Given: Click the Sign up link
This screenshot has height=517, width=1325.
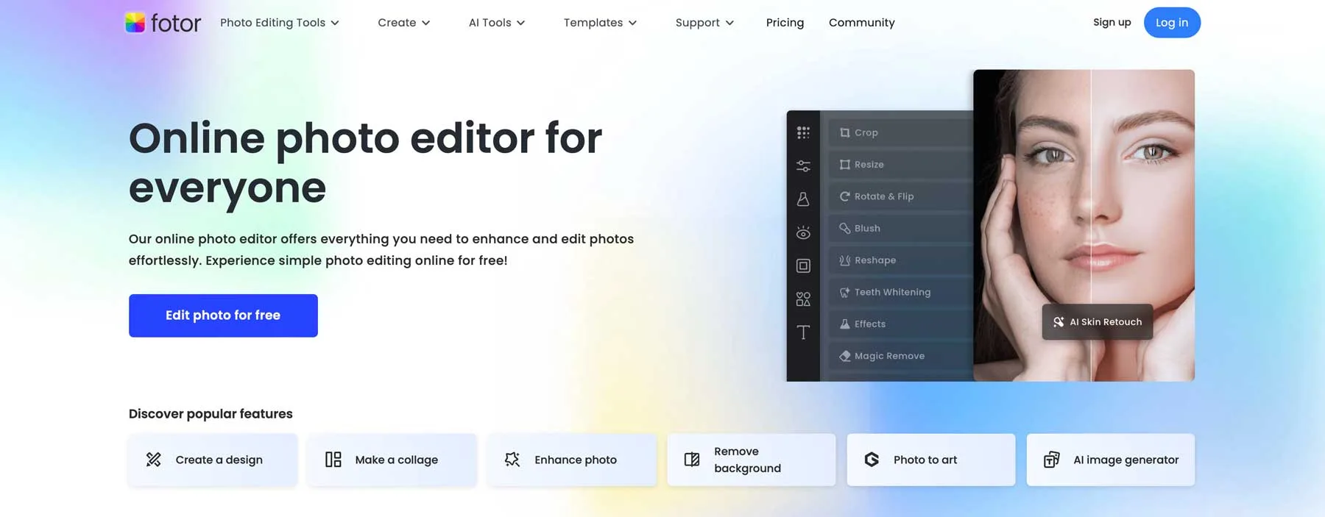Looking at the screenshot, I should [1112, 22].
